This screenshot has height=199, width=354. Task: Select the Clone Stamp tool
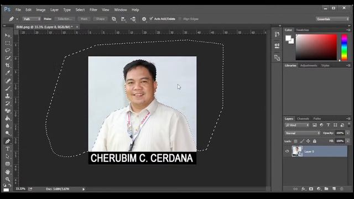coord(7,96)
